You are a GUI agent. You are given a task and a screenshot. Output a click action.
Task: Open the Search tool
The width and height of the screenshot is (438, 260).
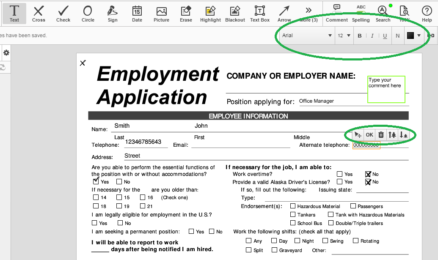point(383,14)
